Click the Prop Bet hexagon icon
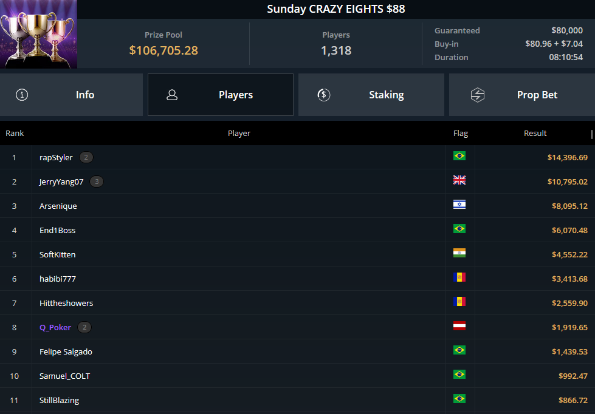Screen dimensions: 595x414 click(x=477, y=95)
